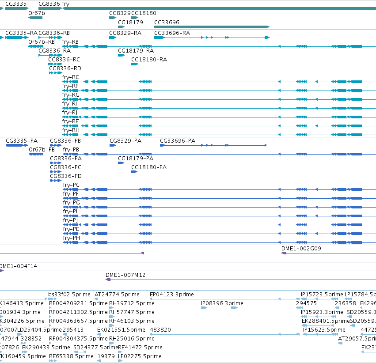Click the Or67b-PB protein label

pos(42,150)
